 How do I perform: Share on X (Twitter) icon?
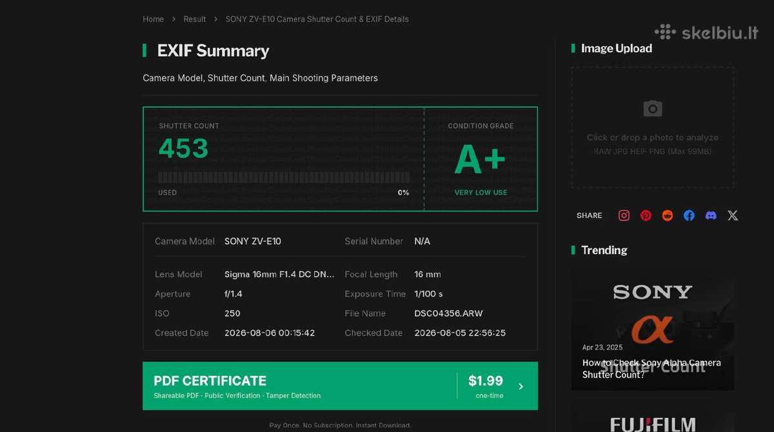[733, 215]
